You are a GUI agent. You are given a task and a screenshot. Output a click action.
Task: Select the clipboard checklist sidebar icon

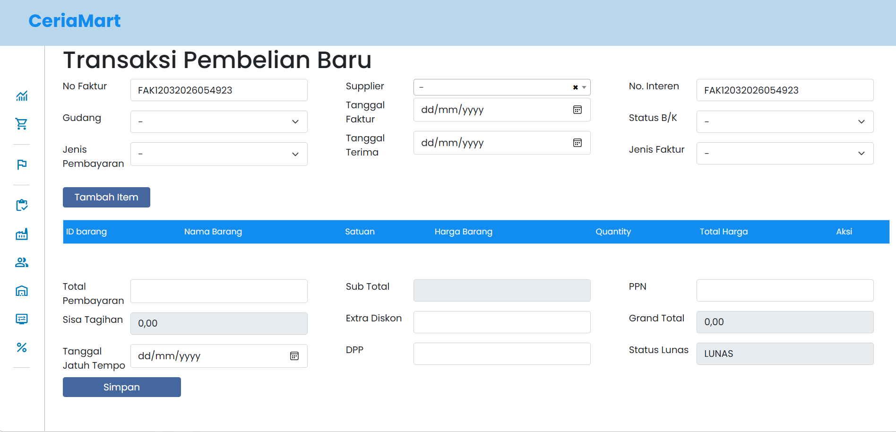[x=22, y=205]
